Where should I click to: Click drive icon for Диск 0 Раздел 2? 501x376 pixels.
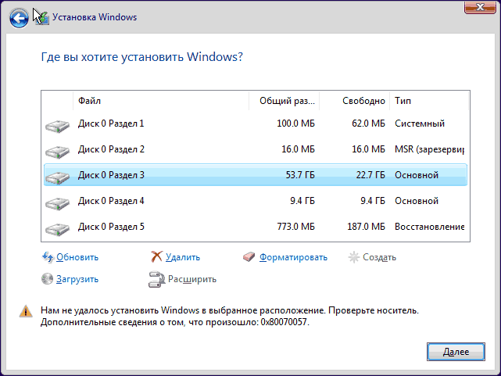click(x=57, y=152)
